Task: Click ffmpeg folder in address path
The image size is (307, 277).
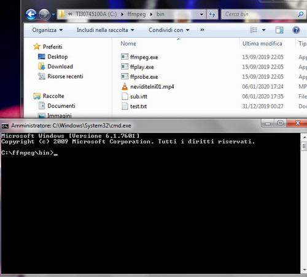Action: tap(136, 14)
